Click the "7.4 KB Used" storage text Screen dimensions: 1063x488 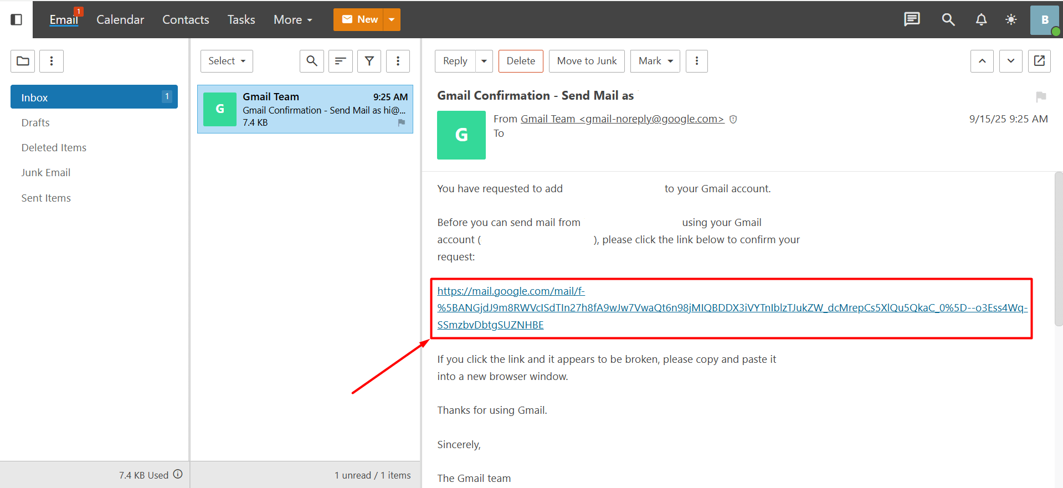(x=143, y=475)
